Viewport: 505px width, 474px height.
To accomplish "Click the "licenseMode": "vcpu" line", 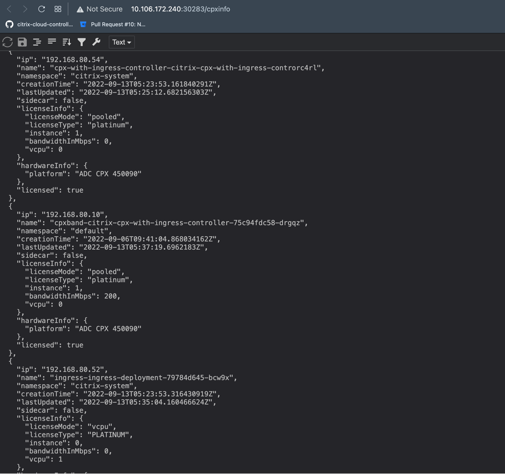I will point(70,426).
